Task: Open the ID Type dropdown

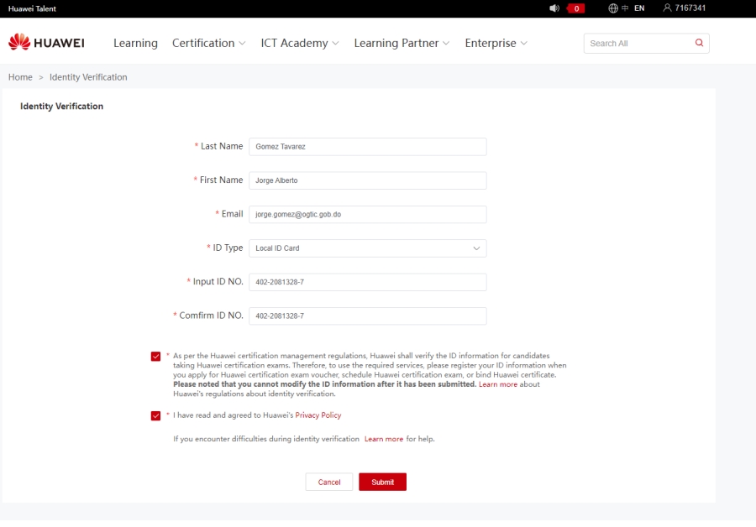Action: [367, 248]
